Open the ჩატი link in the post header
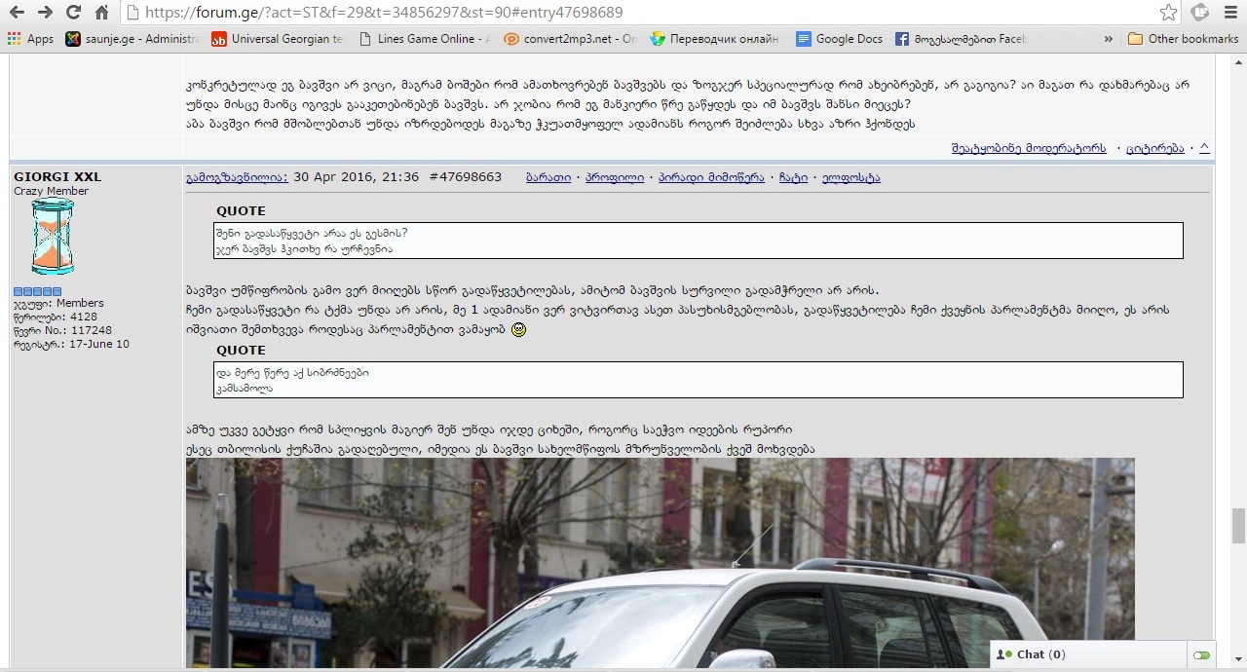Screen dimensions: 1247x672 793,177
